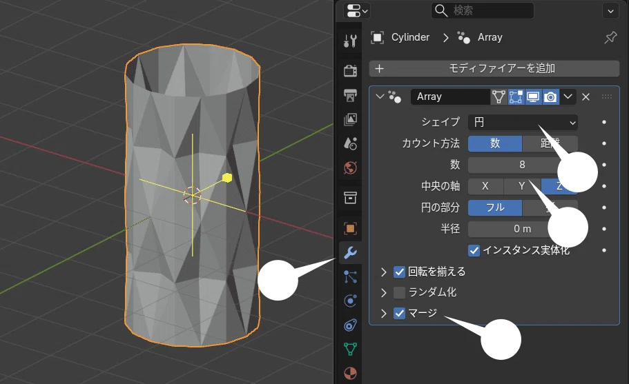
Task: Toggle the modifier's edit mode display
Action: coord(516,97)
